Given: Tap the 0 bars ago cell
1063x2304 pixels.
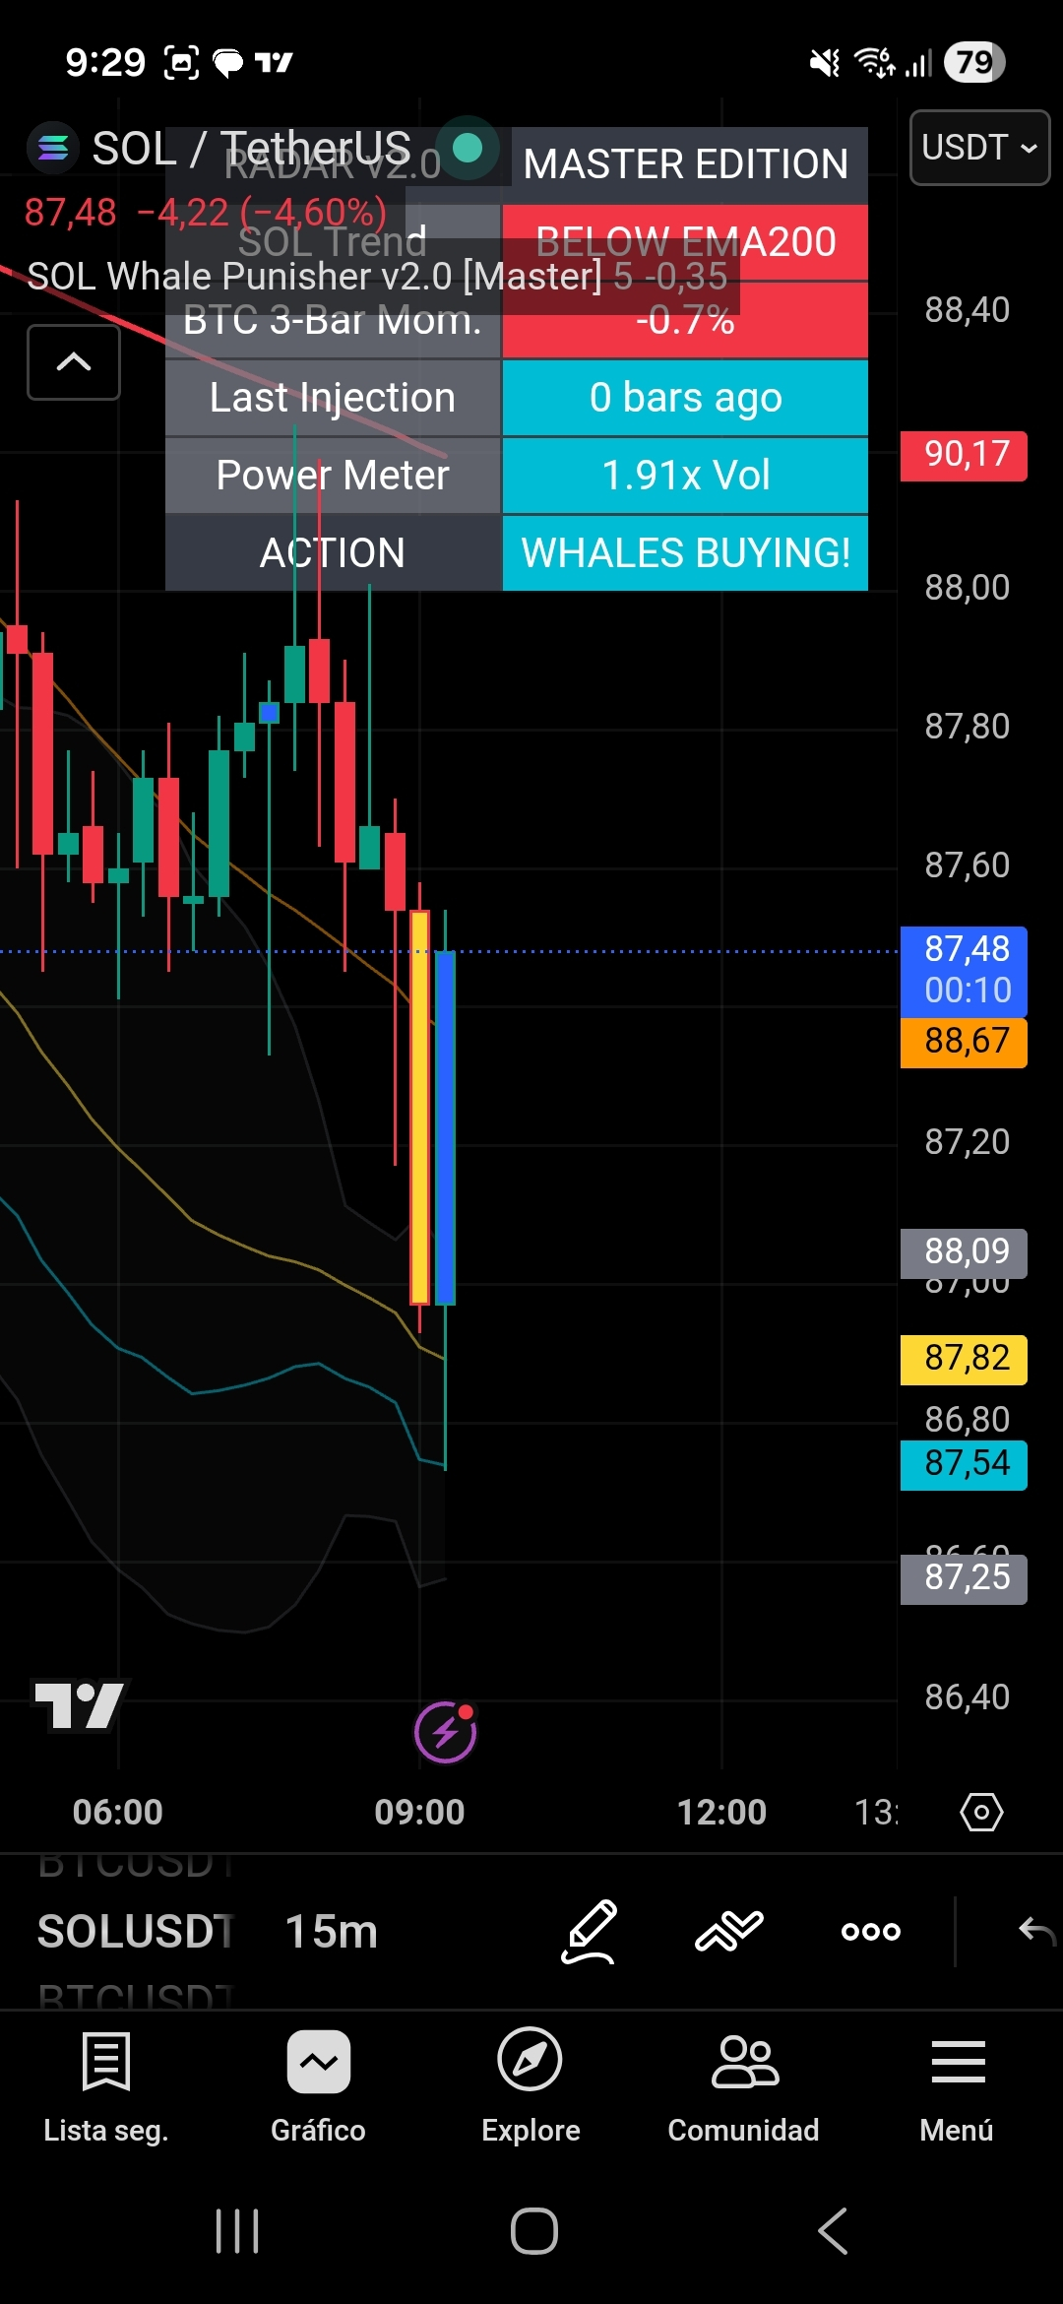Looking at the screenshot, I should click(685, 398).
